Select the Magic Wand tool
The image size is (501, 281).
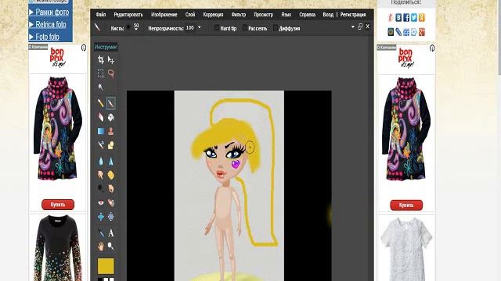[x=101, y=87]
